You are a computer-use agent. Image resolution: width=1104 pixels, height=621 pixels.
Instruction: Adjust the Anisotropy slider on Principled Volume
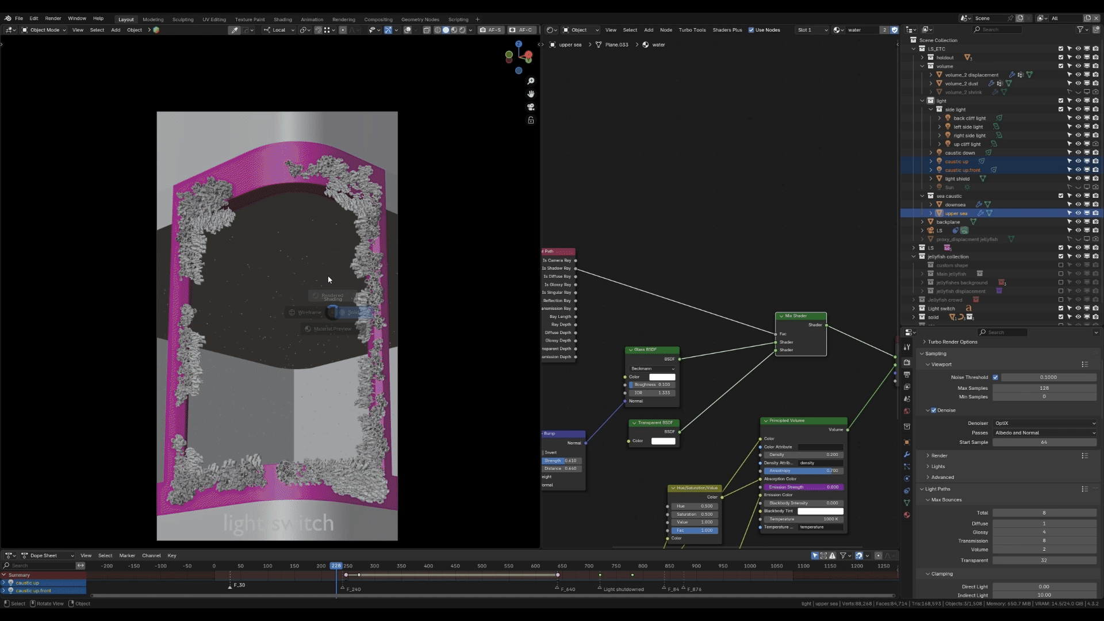pyautogui.click(x=803, y=471)
